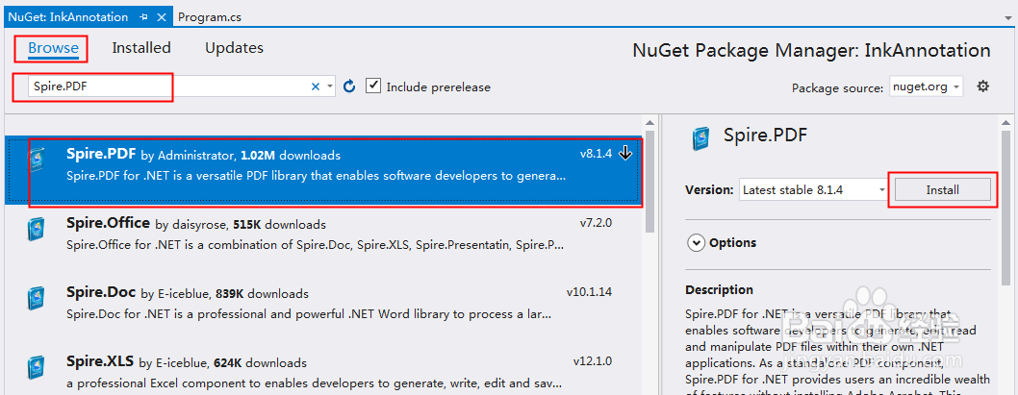
Task: Click the Spire.Office package icon
Action: point(37,230)
